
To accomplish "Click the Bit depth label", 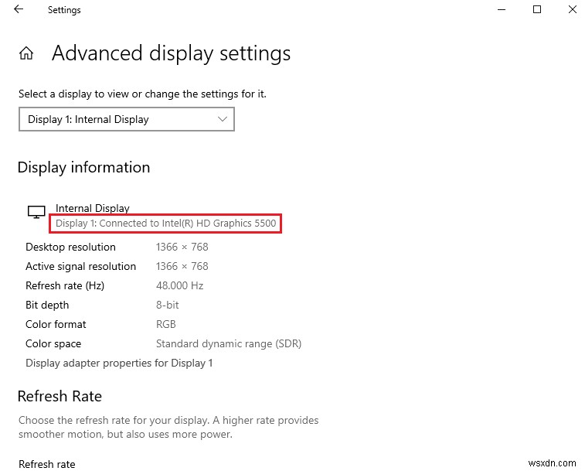I will coord(47,305).
